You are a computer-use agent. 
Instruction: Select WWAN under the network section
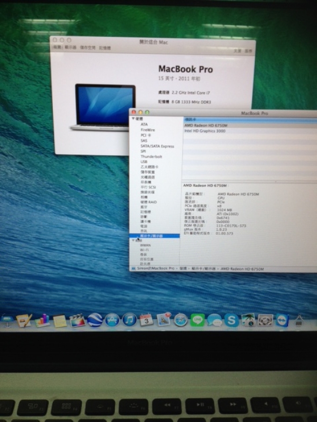tap(145, 245)
